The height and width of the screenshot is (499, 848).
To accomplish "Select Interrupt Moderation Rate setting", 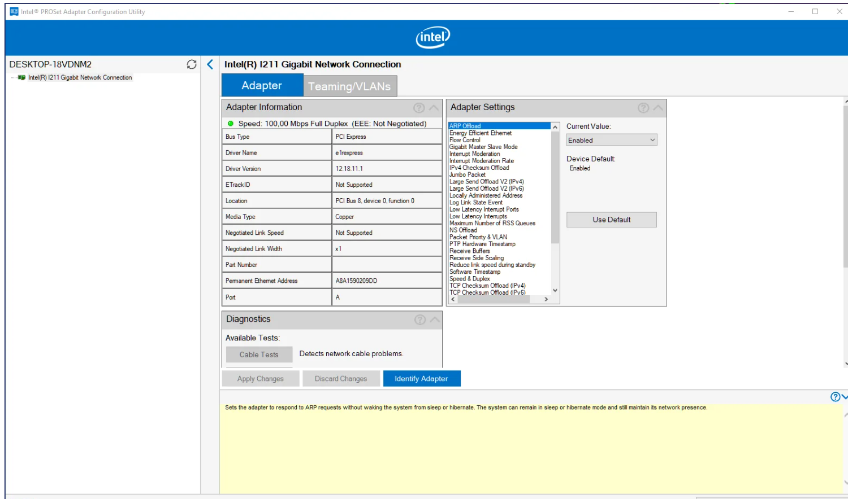I will [x=482, y=161].
